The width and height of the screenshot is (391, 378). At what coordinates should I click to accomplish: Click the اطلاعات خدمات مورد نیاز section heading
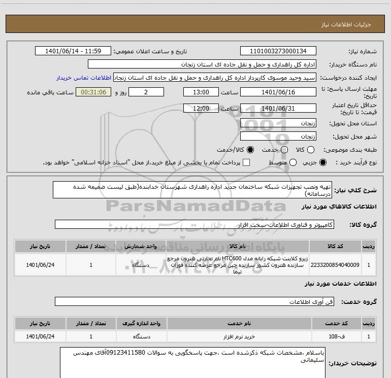[341, 284]
